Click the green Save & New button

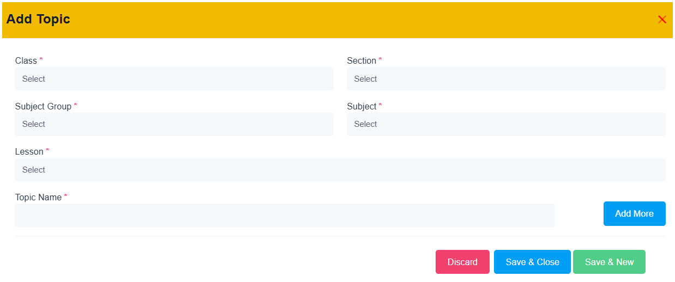point(609,262)
